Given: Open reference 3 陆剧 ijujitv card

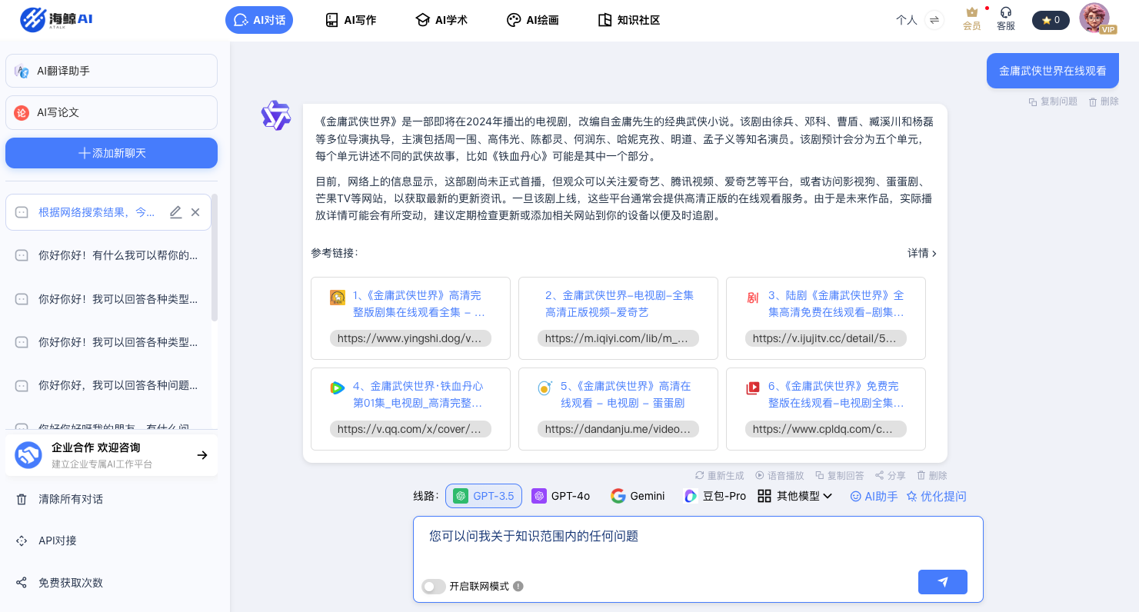Looking at the screenshot, I should click(826, 318).
